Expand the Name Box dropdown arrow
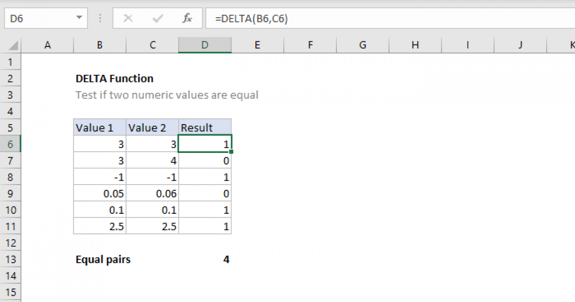This screenshot has width=575, height=302. point(79,19)
